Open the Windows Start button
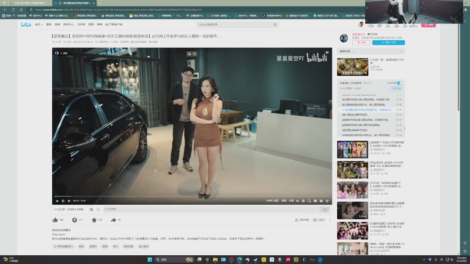This screenshot has height=264, width=470. point(150,259)
